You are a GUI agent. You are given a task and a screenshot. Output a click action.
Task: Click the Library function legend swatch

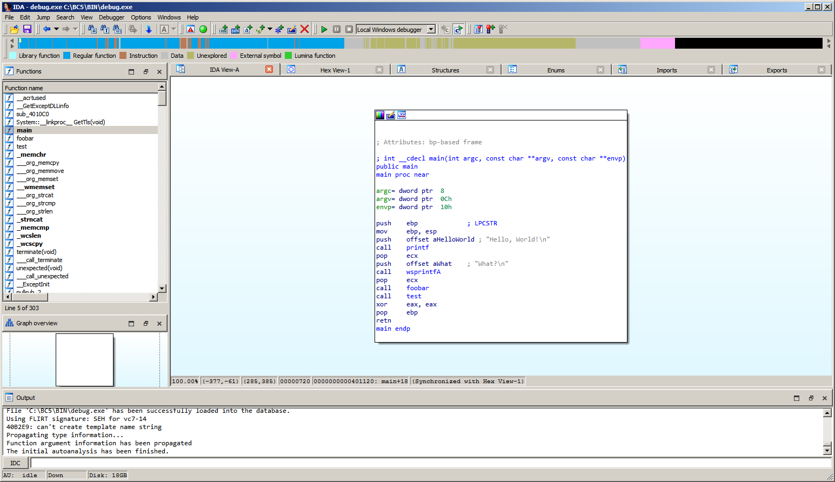(13, 56)
